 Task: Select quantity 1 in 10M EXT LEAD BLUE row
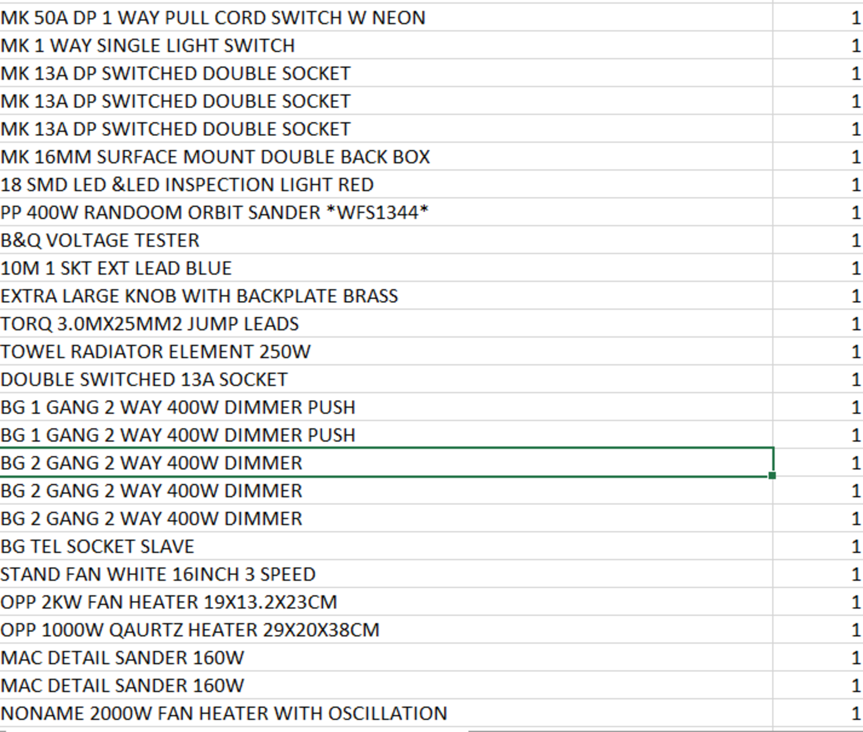click(x=818, y=268)
